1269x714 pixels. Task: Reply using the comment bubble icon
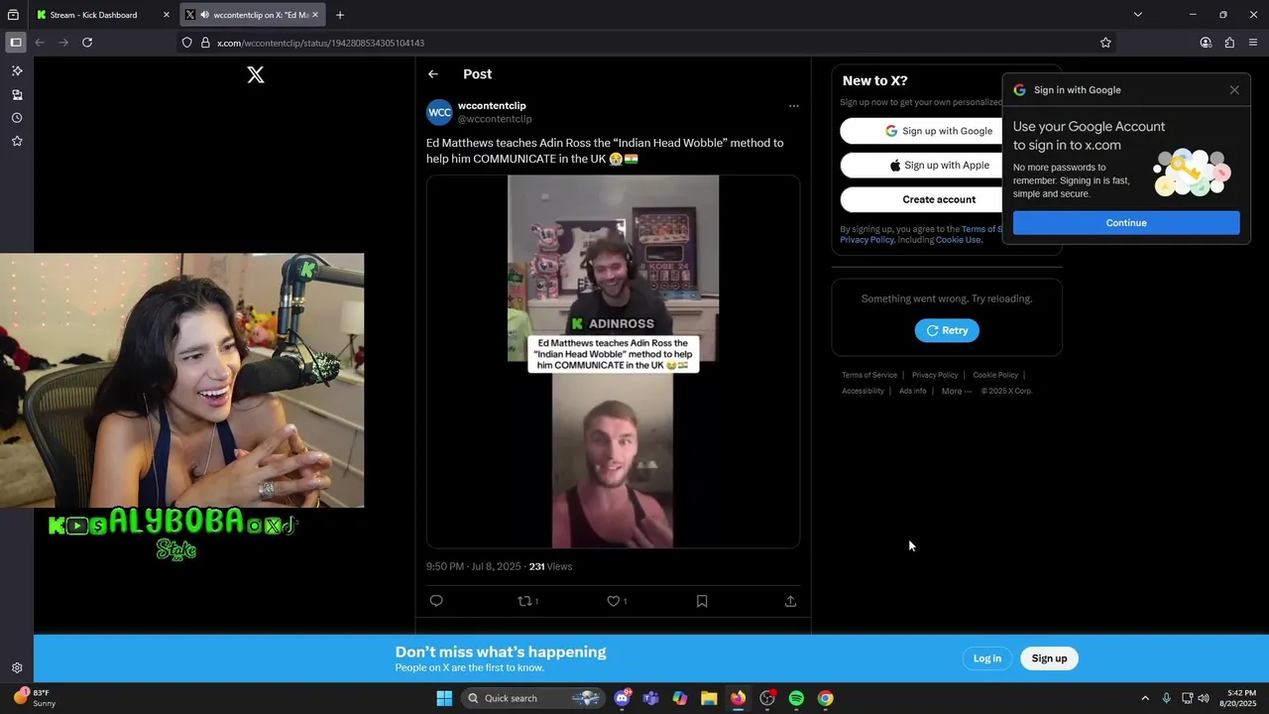[x=436, y=601]
